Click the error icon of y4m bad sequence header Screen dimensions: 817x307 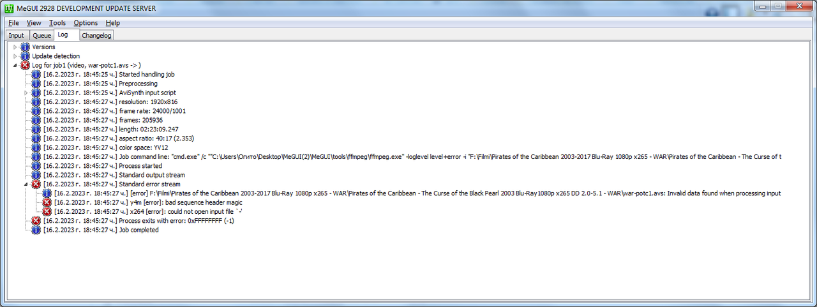coord(47,202)
